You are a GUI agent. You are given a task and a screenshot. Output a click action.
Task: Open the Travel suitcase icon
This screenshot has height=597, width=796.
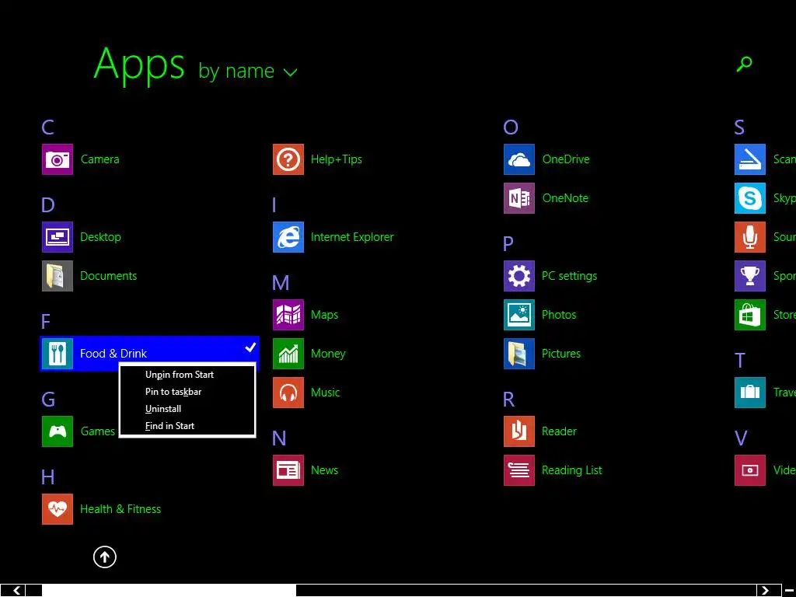[x=750, y=393]
